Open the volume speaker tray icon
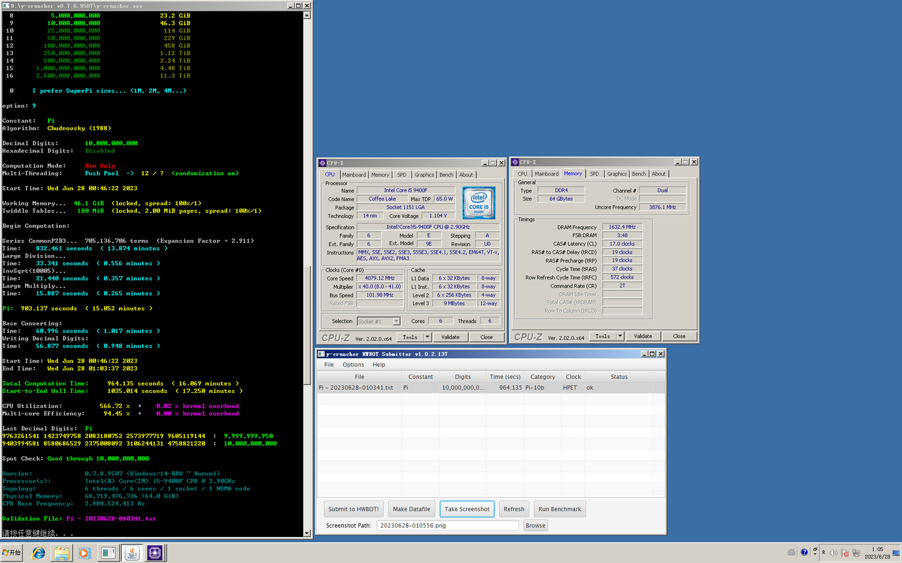This screenshot has width=902, height=563. [x=833, y=553]
